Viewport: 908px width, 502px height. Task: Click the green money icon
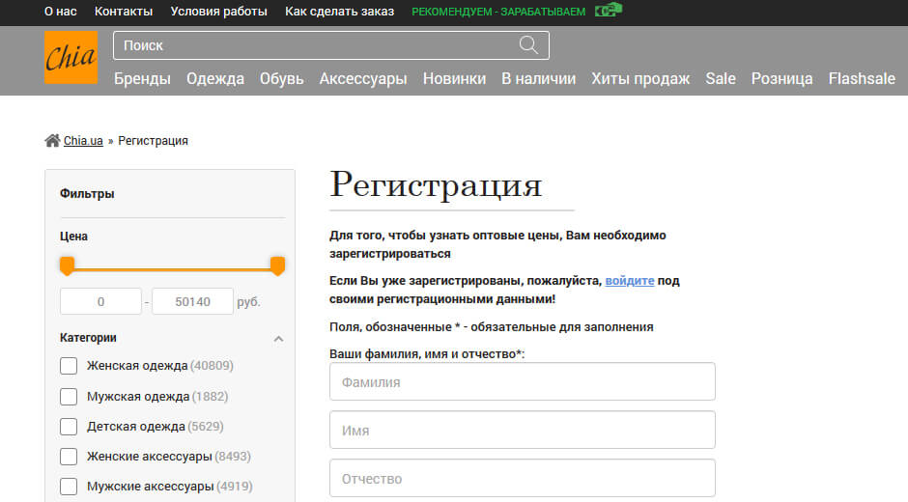[x=608, y=11]
